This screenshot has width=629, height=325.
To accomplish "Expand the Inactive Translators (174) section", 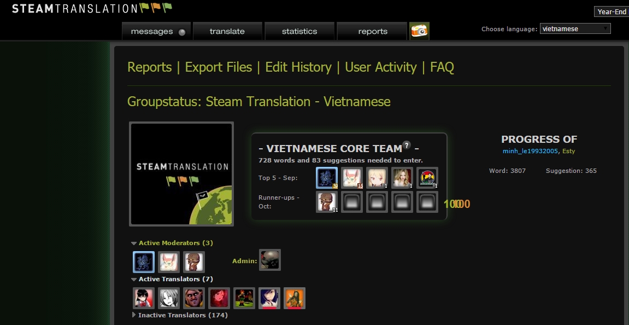I will coord(180,315).
